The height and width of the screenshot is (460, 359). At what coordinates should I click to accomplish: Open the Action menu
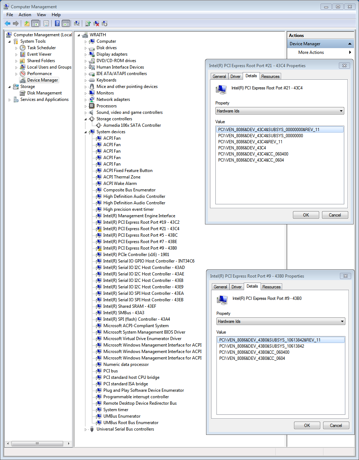(x=25, y=15)
